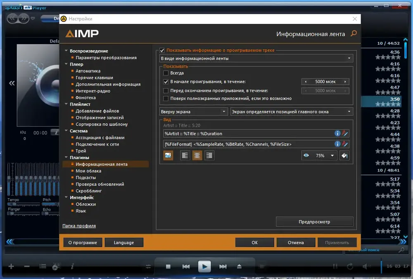Image resolution: width=413 pixels, height=279 pixels.
Task: Toggle album art image icon in Вид section
Action: (x=168, y=155)
